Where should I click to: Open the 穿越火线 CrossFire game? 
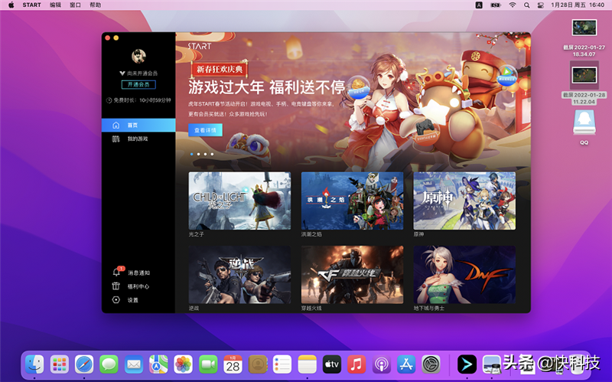[x=352, y=274]
